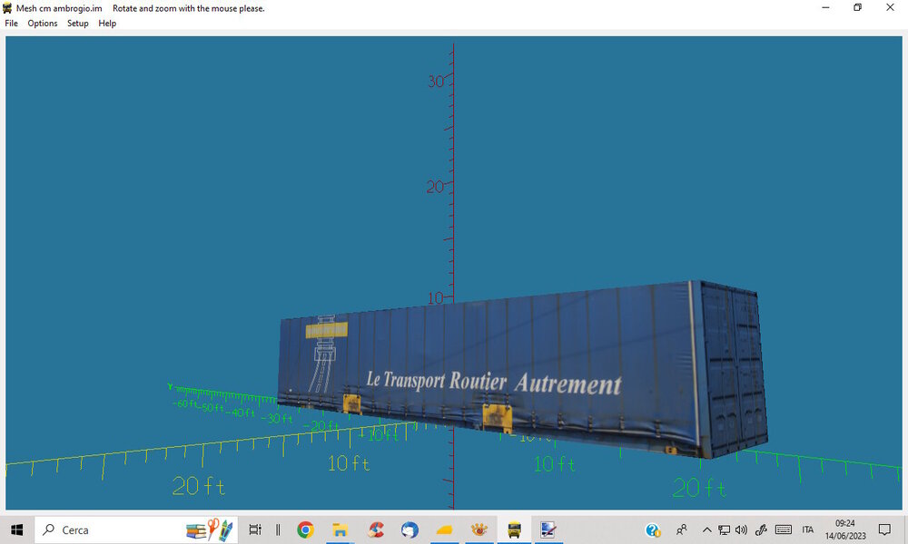
Task: Open the paint editor taskbar icon
Action: point(548,529)
